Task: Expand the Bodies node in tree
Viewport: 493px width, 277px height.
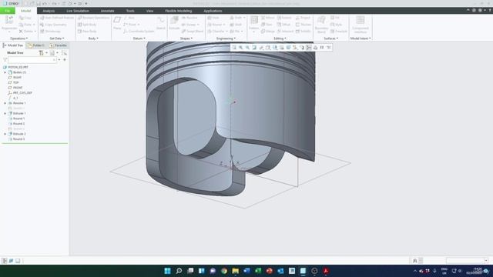Action: click(5, 72)
